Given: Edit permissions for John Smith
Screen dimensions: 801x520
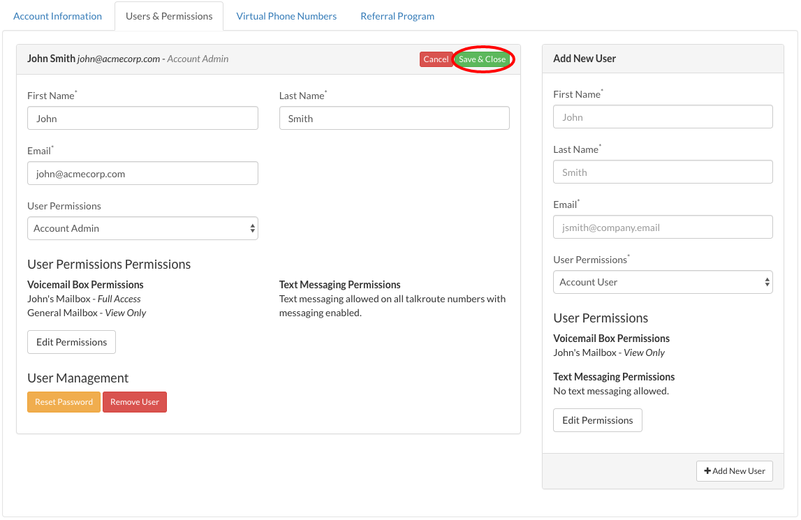Looking at the screenshot, I should pos(71,342).
